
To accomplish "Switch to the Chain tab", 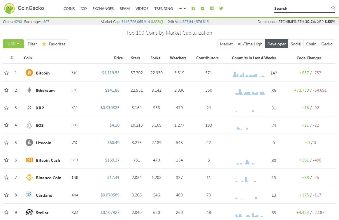I will pyautogui.click(x=311, y=44).
